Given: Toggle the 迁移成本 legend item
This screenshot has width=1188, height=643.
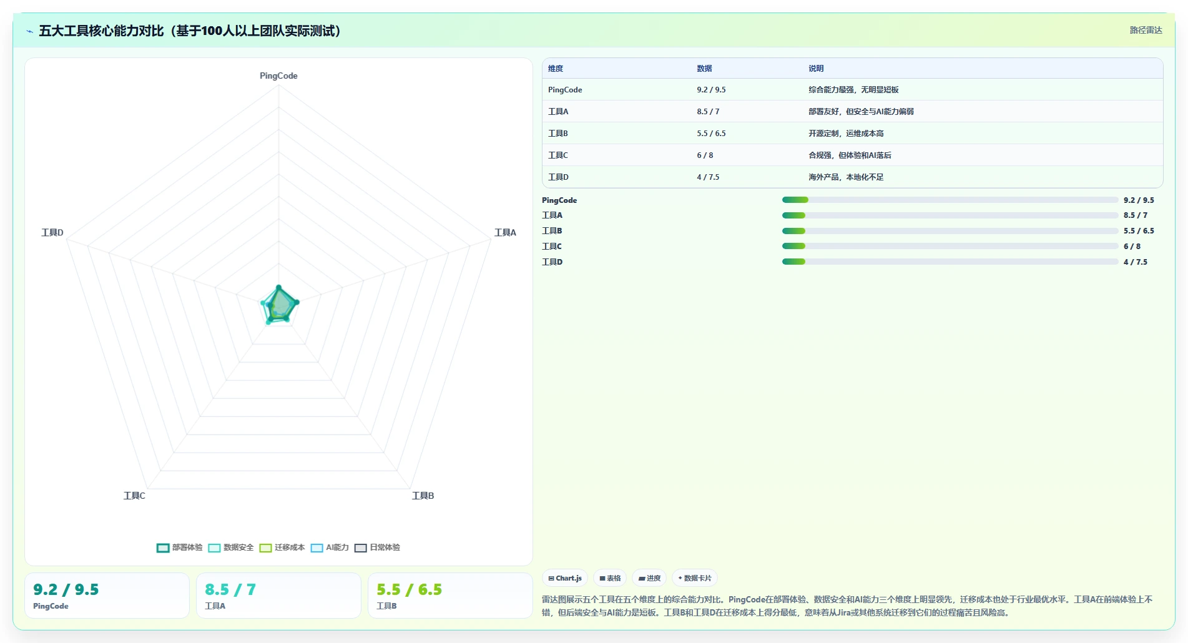Looking at the screenshot, I should point(282,547).
